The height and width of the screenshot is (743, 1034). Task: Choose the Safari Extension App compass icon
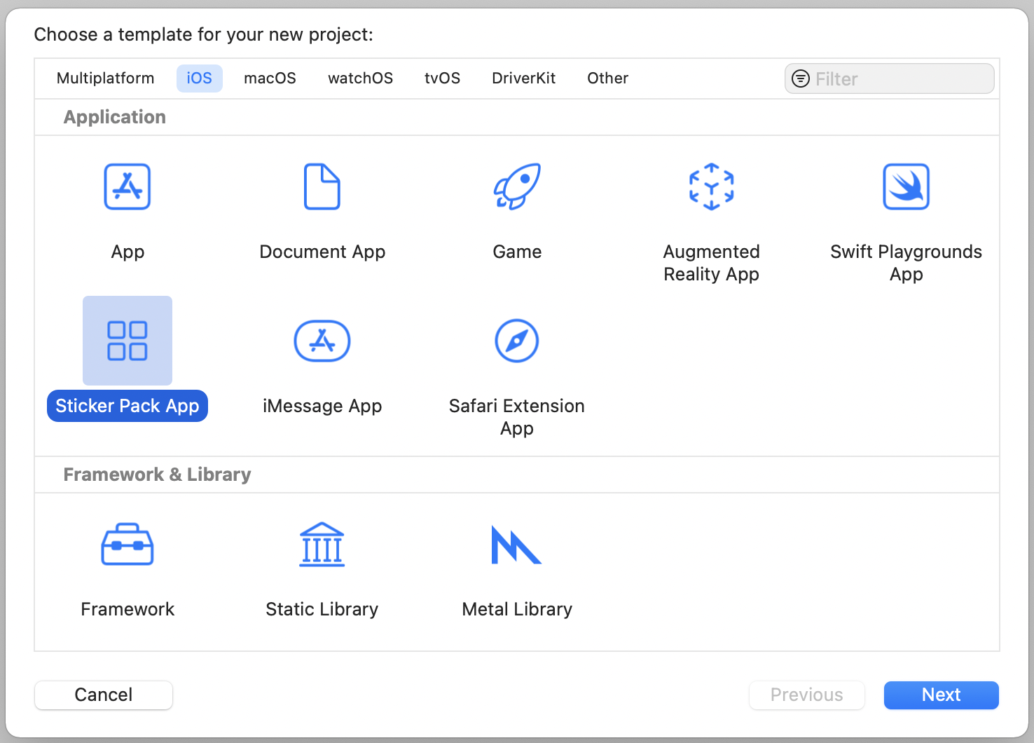point(517,341)
